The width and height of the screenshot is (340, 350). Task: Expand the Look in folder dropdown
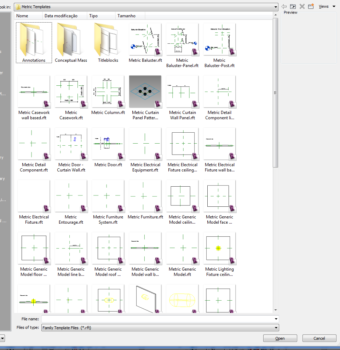click(x=275, y=7)
